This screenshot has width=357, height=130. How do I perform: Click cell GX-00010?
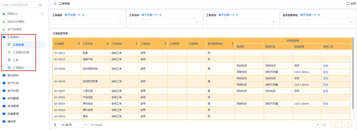click(66, 59)
